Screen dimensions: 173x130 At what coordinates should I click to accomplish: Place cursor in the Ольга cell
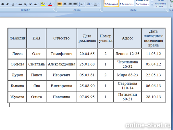[36, 97]
